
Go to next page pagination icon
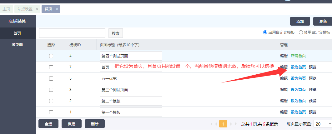pyautogui.click(x=231, y=124)
